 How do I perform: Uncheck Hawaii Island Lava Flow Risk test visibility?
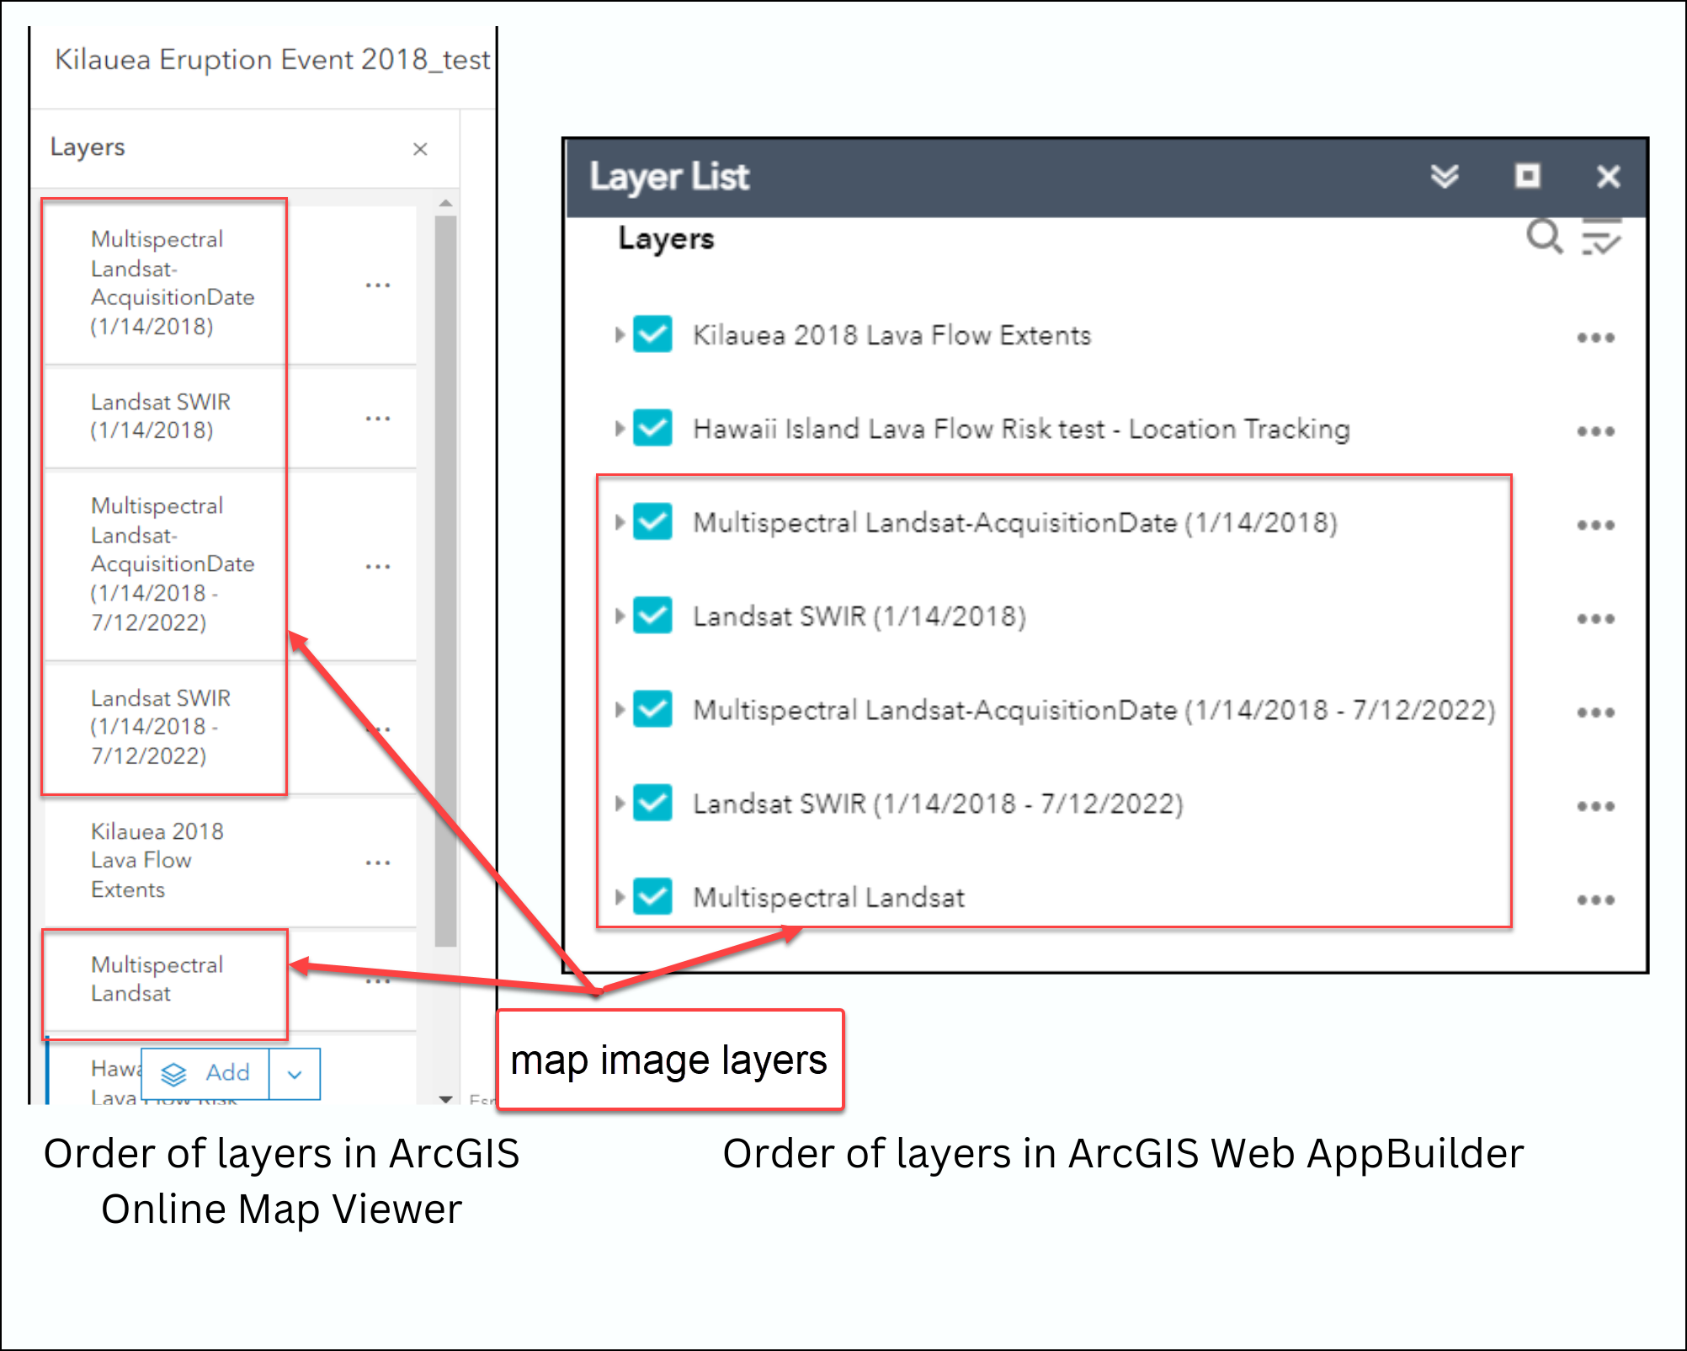pyautogui.click(x=652, y=428)
